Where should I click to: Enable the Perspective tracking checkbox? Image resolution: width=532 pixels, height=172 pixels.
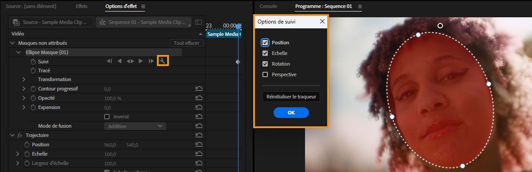click(x=265, y=74)
